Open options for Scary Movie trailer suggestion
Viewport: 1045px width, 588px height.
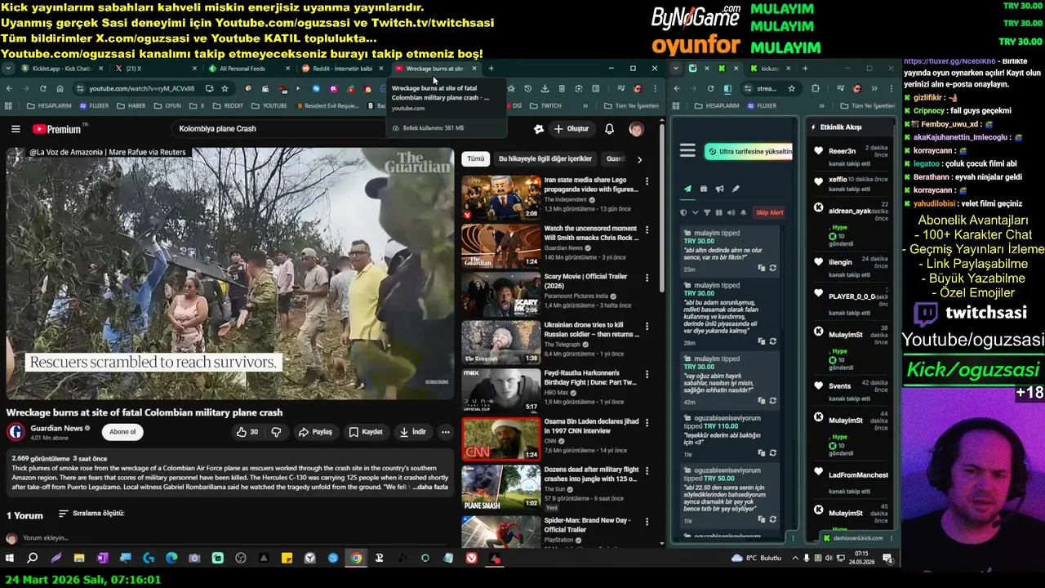647,278
